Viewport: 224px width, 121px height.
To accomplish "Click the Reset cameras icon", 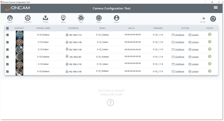I will tap(81, 18).
